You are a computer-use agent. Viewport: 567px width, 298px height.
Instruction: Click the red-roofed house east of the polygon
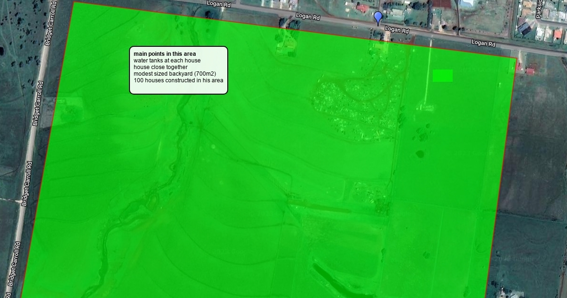(x=530, y=71)
